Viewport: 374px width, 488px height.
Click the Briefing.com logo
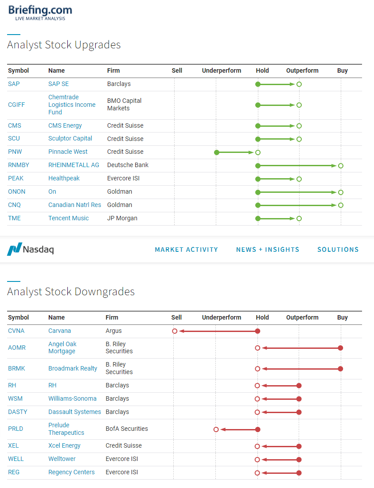tap(40, 13)
